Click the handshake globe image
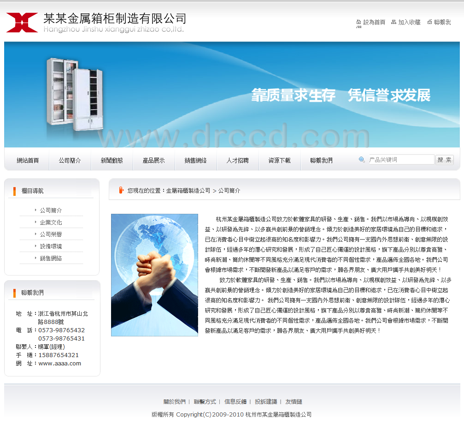 [x=154, y=275]
